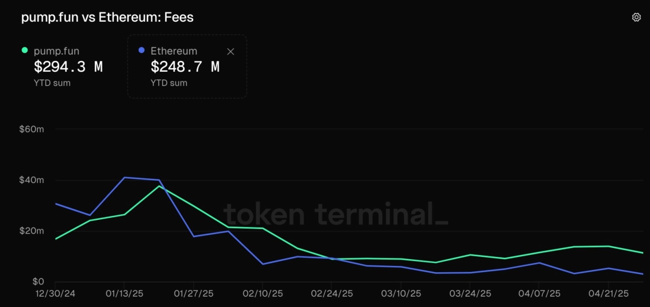Open chart settings gear icon
Screen dimensions: 650x307
pos(636,18)
